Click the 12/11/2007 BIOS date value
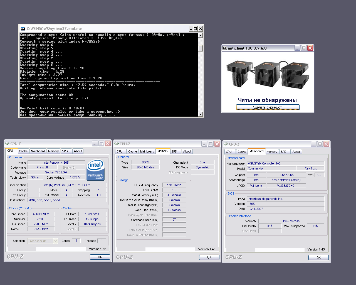Viewport: 356px width, 285px height. (x=286, y=209)
